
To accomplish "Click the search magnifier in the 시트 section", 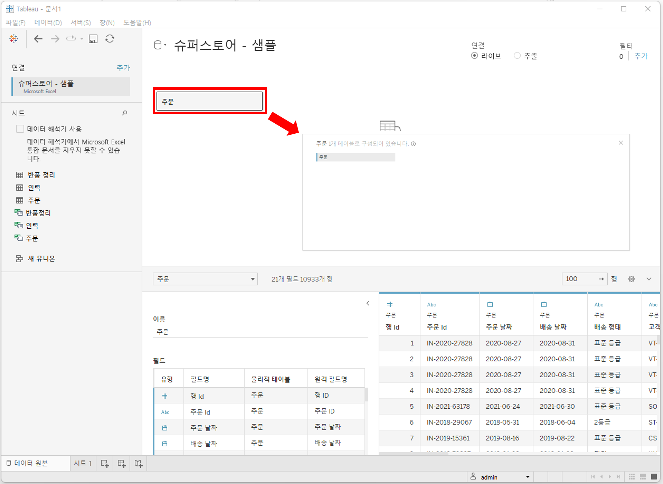I will (x=125, y=113).
